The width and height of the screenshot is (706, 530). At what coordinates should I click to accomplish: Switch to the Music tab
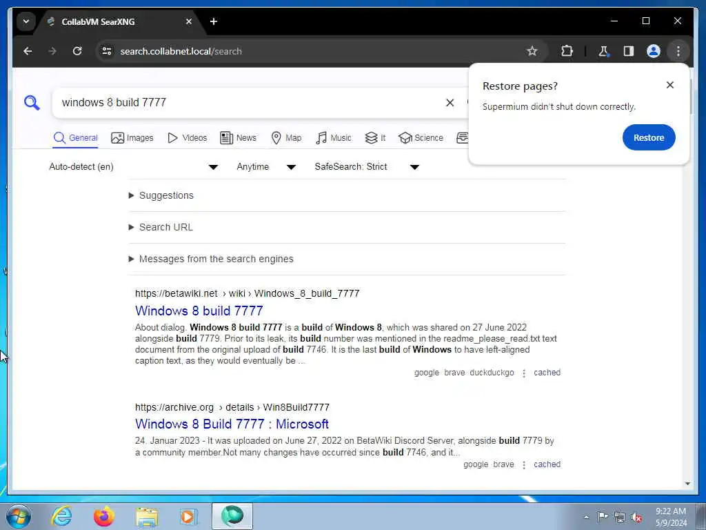click(x=334, y=138)
